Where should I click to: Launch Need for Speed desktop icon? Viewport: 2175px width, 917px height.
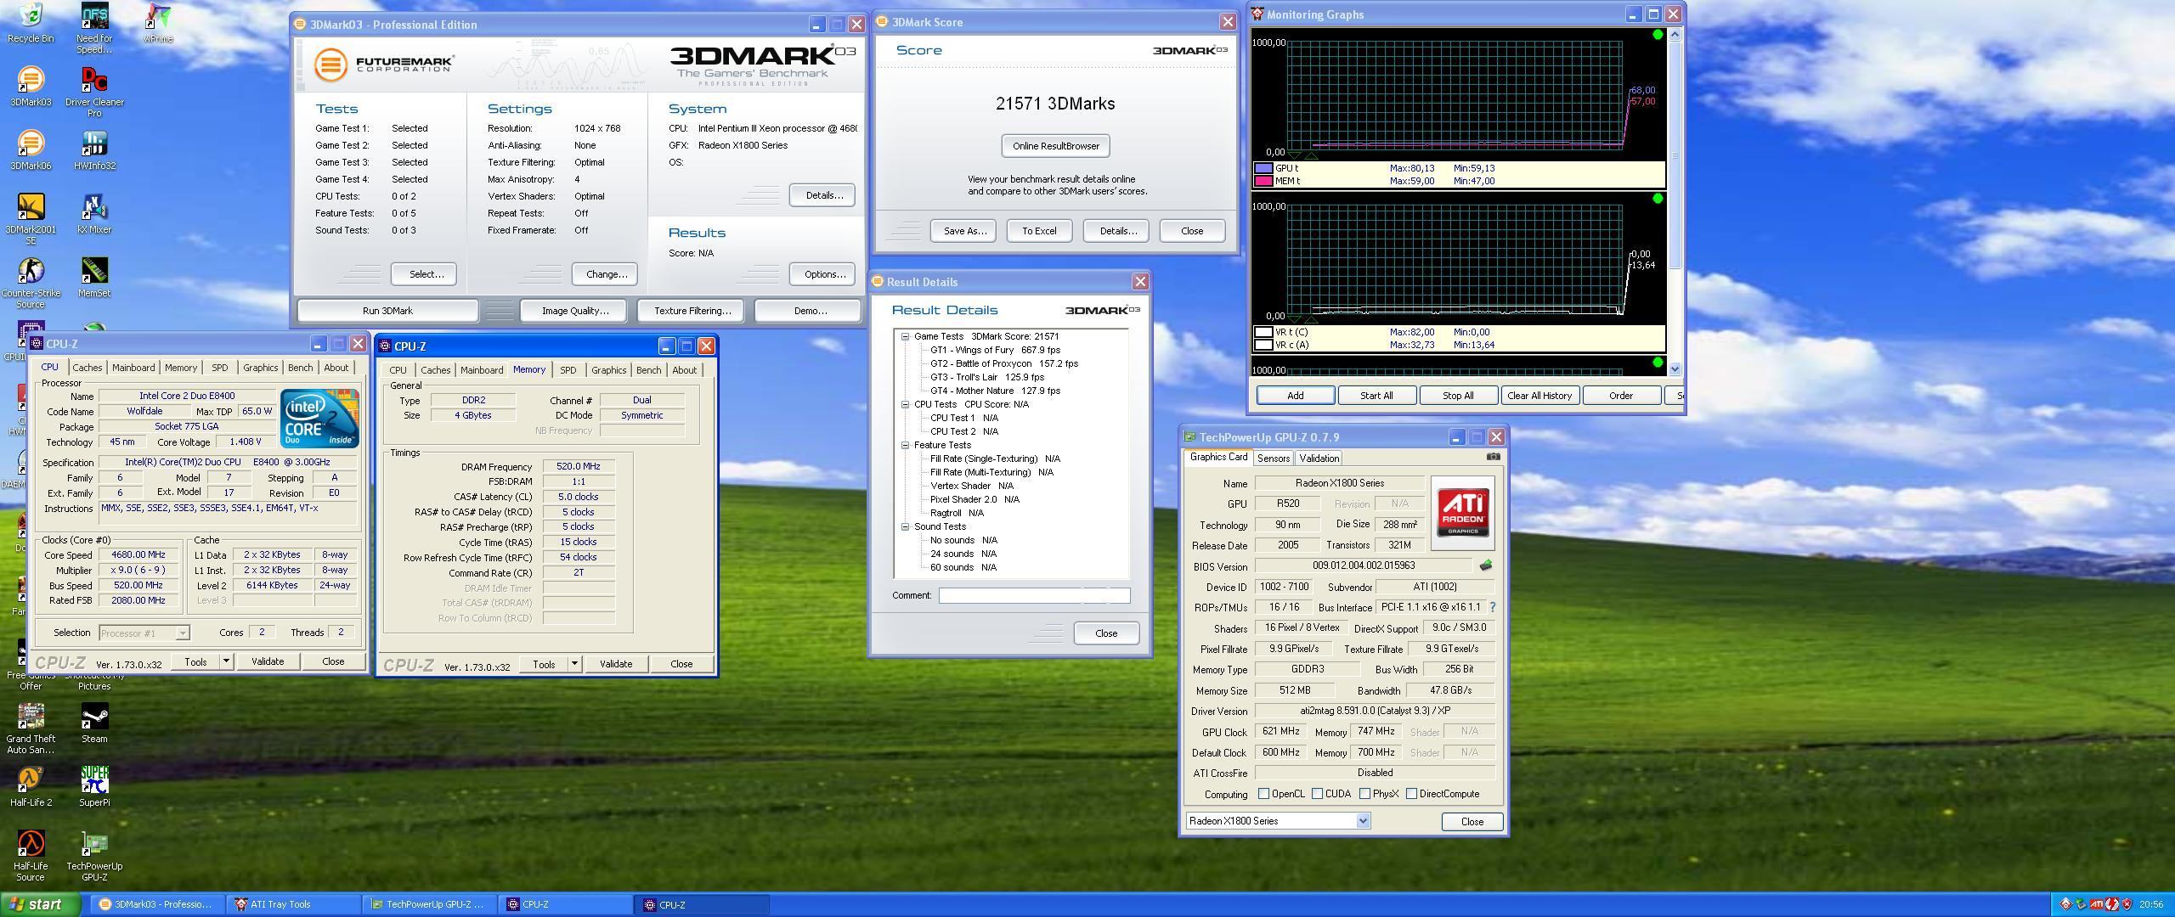[x=94, y=28]
